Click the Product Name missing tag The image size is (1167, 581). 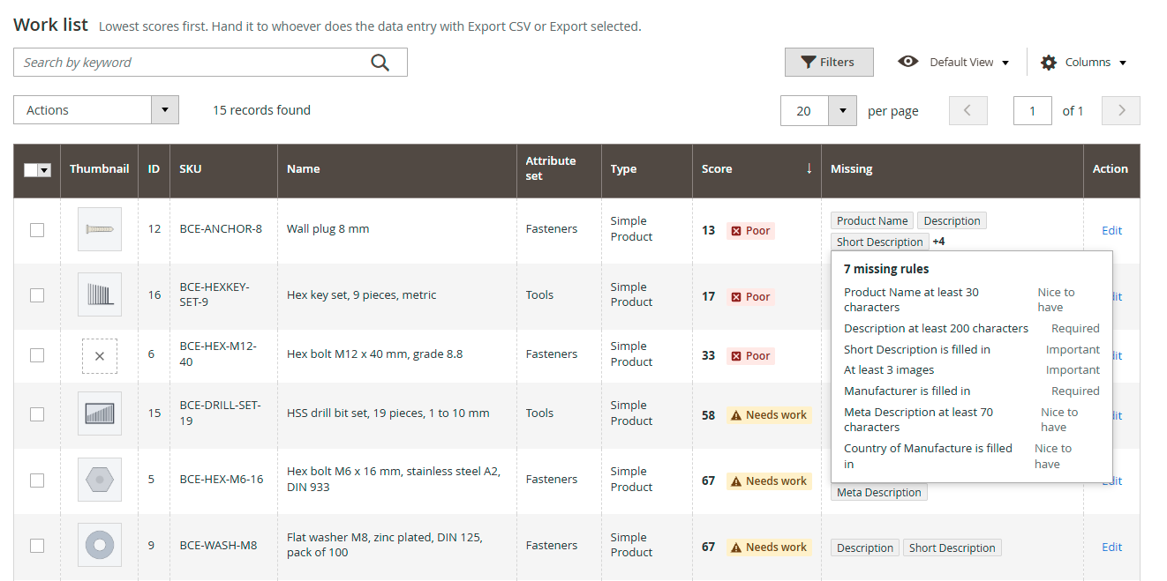click(x=872, y=221)
